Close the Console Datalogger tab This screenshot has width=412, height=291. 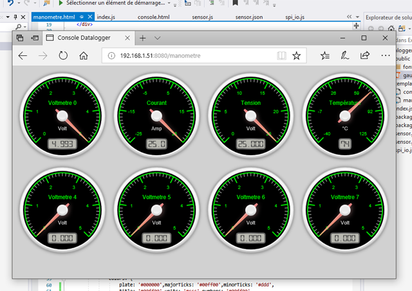tap(127, 38)
